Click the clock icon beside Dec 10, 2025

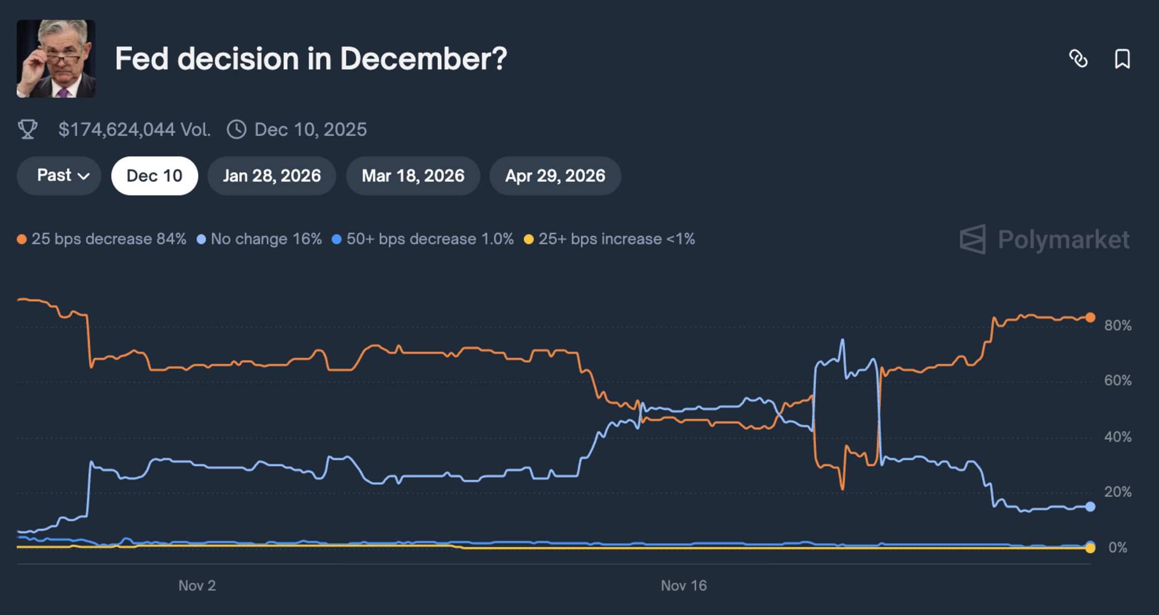pyautogui.click(x=237, y=129)
